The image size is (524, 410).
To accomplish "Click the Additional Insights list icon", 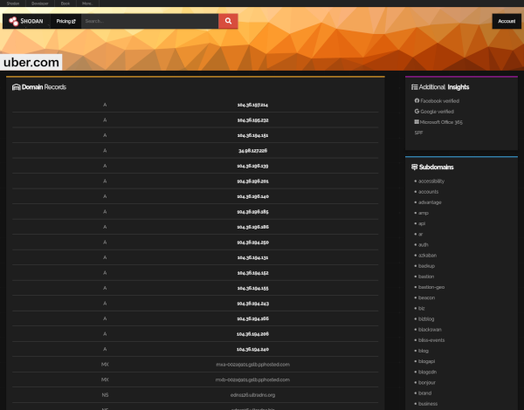I will click(414, 87).
